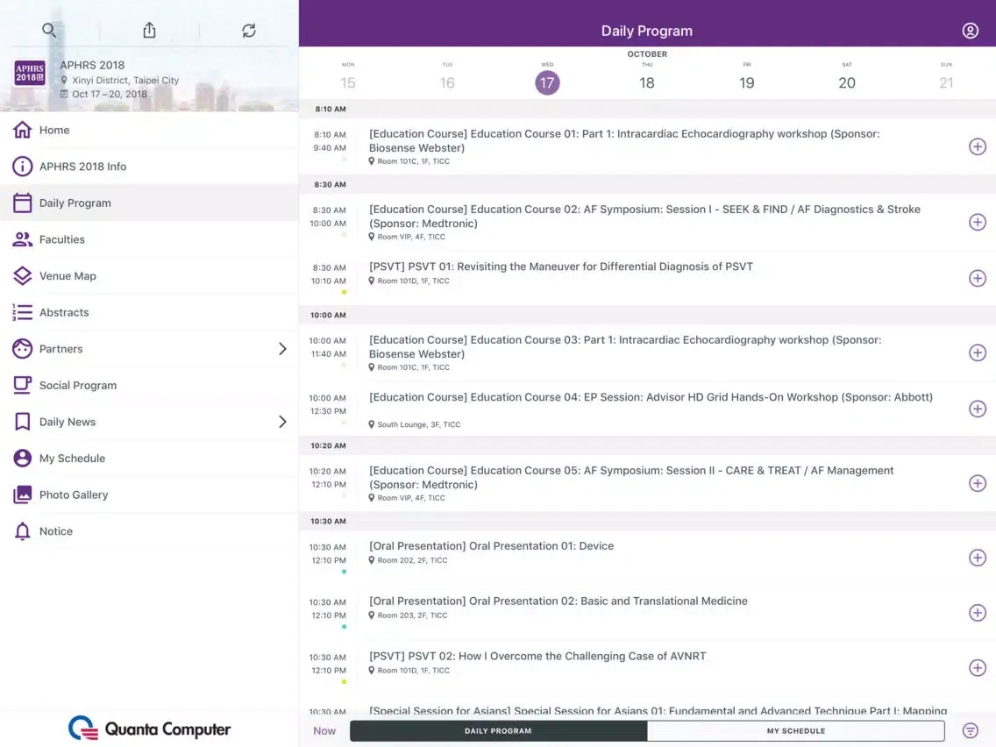
Task: Click the APHRS 2018 Info icon
Action: (x=22, y=167)
